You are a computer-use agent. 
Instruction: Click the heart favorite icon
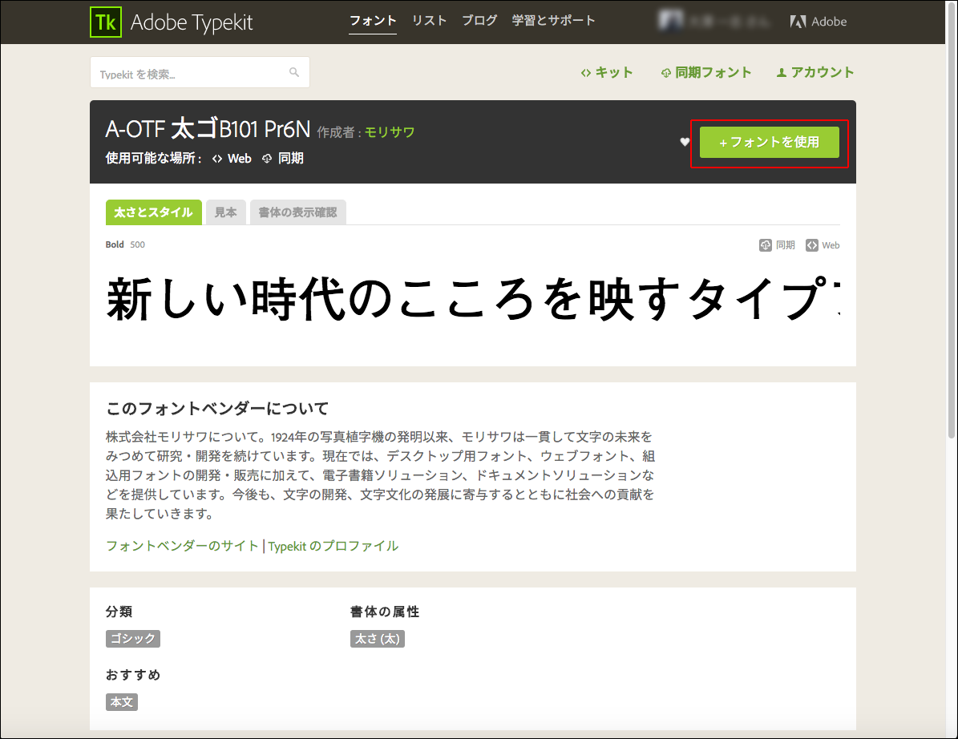(685, 142)
